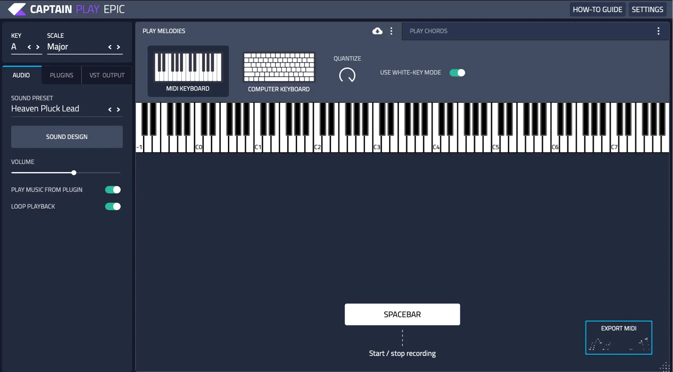Click the Captain Play Epic logo
673x372 pixels.
pyautogui.click(x=66, y=9)
